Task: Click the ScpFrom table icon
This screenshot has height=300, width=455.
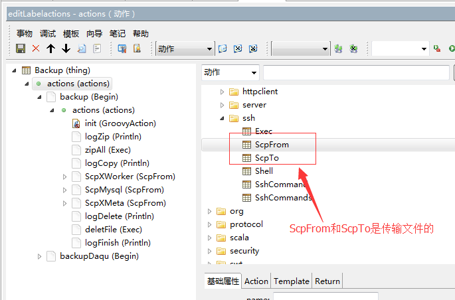Action: point(246,144)
